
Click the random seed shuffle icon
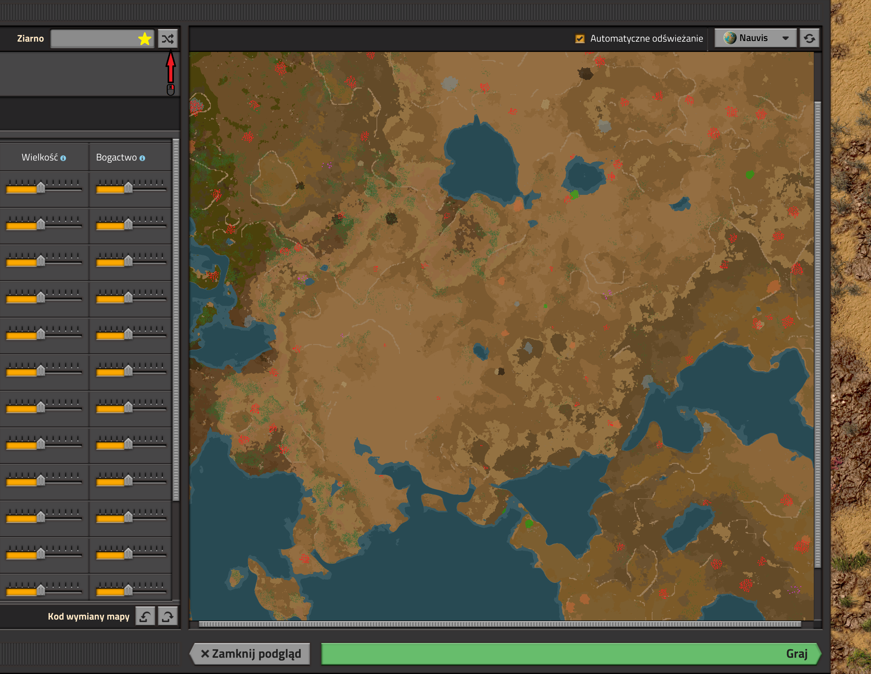click(x=168, y=39)
